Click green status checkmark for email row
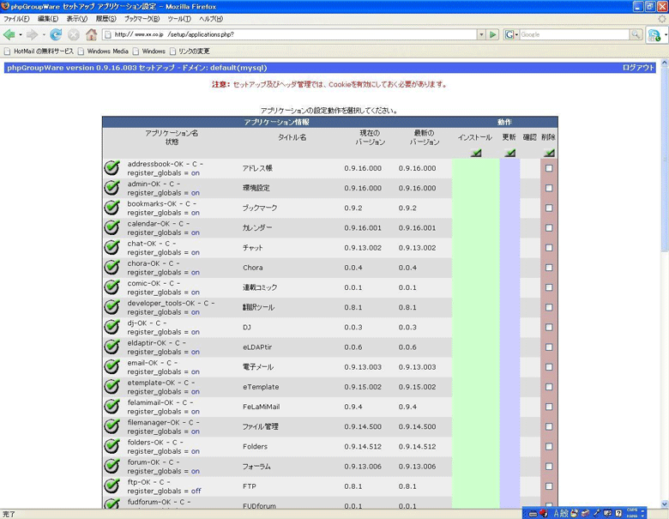The image size is (669, 519). [112, 367]
